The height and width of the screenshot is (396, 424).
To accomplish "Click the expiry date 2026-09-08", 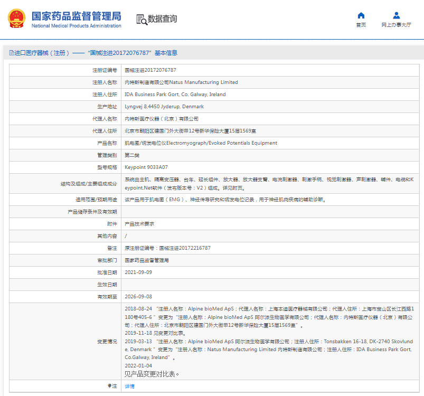I will pos(138,297).
